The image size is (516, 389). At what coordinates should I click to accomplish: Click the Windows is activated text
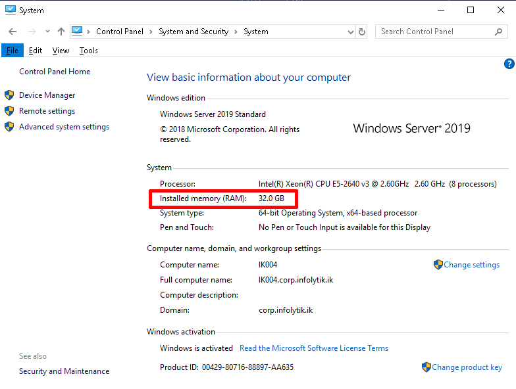196,348
